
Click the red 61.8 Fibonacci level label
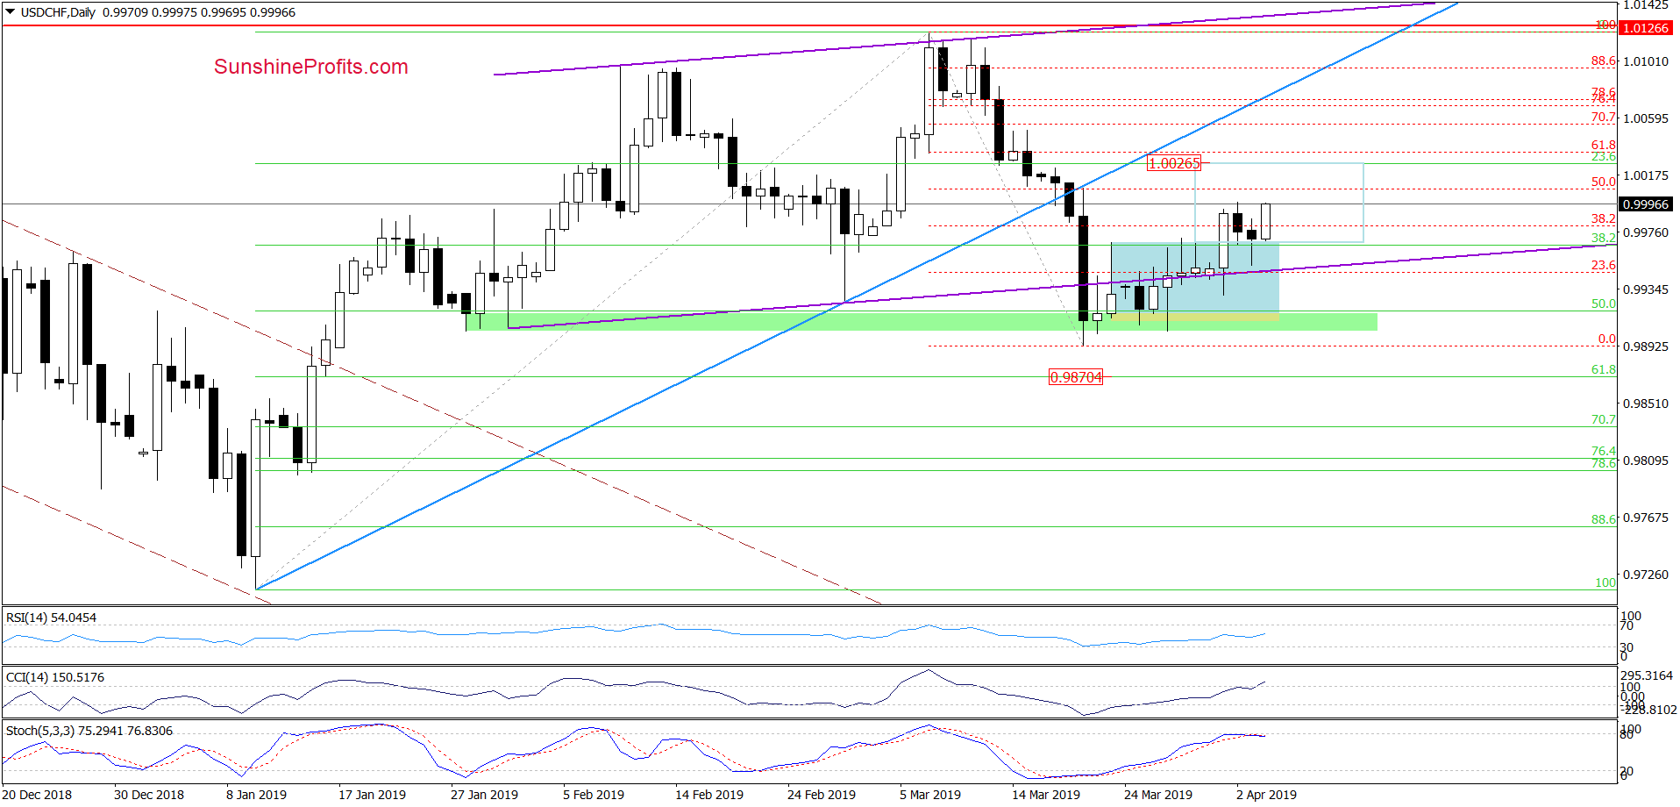click(x=1604, y=146)
